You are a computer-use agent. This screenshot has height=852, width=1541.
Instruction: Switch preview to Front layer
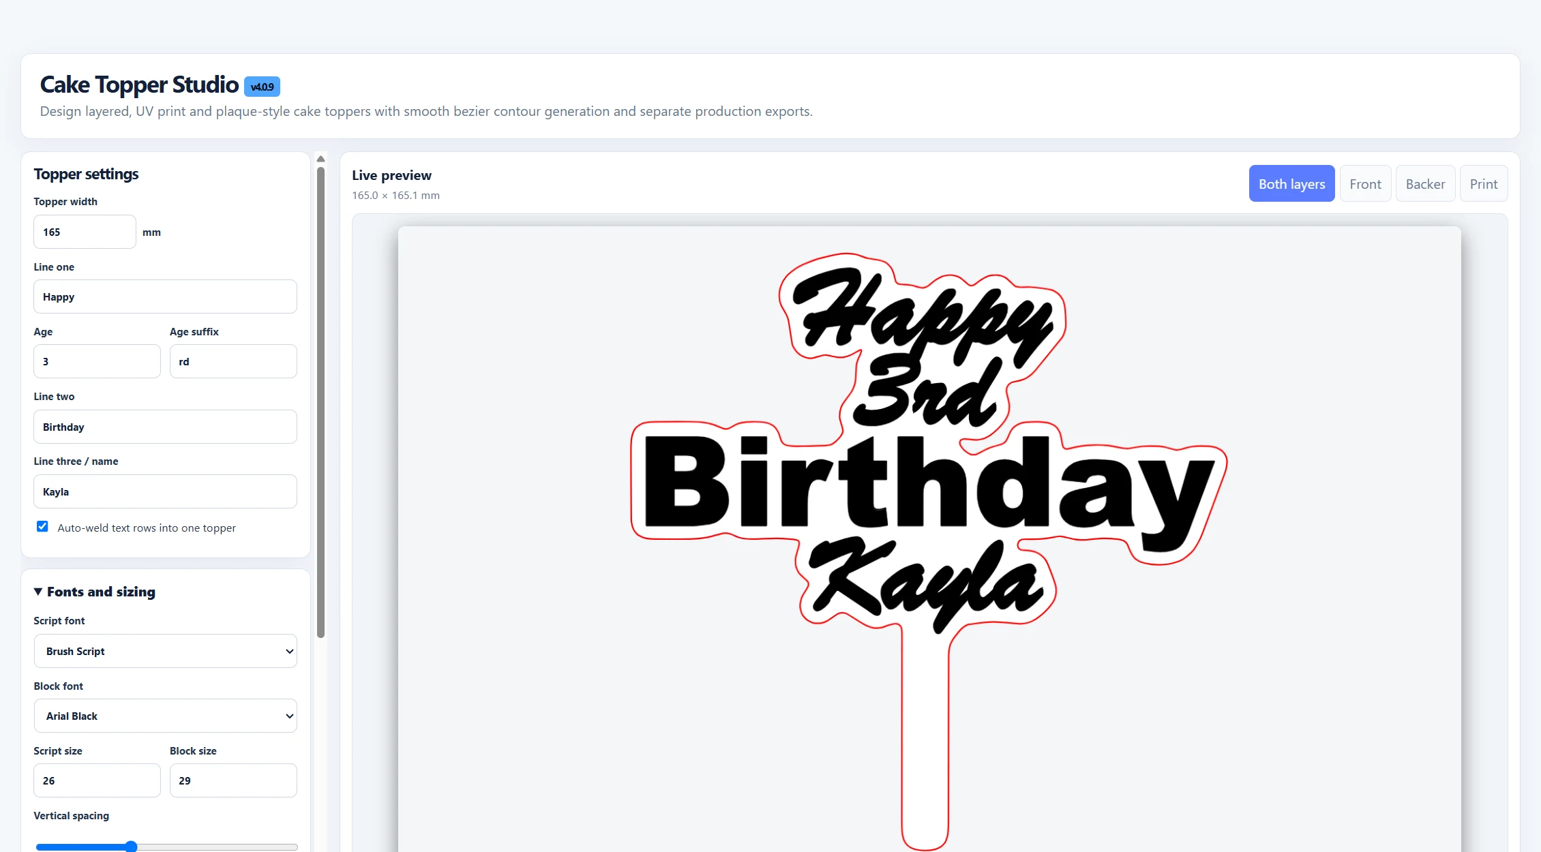[1365, 183]
